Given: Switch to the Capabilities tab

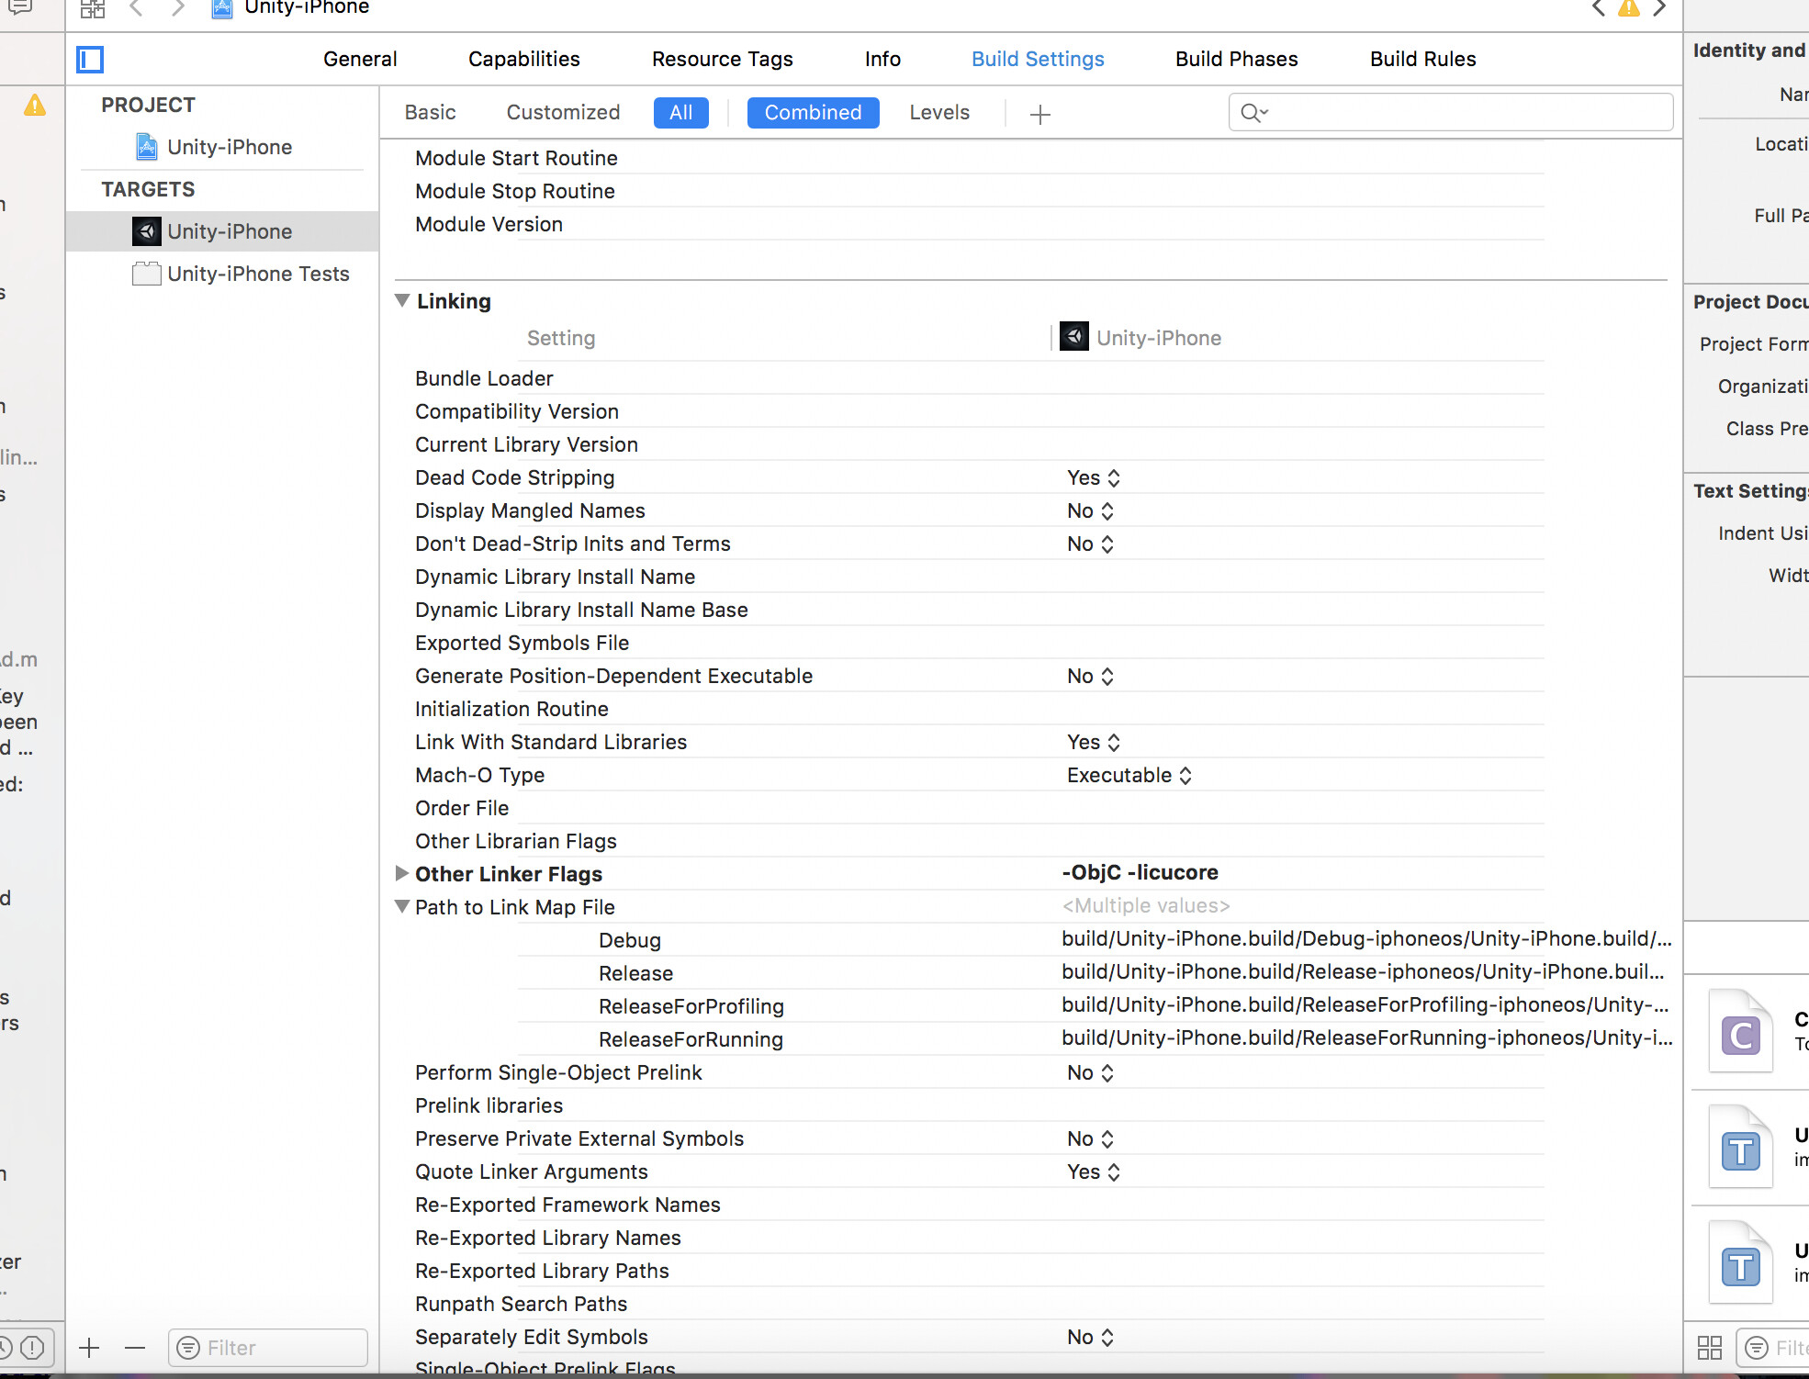Looking at the screenshot, I should click(523, 60).
